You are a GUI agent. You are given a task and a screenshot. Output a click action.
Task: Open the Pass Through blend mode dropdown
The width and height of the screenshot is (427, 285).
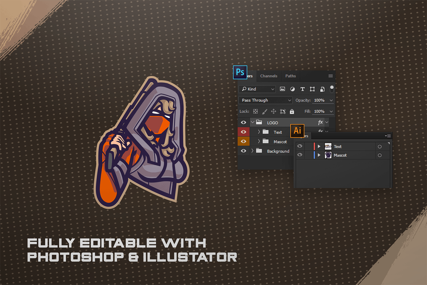point(266,100)
